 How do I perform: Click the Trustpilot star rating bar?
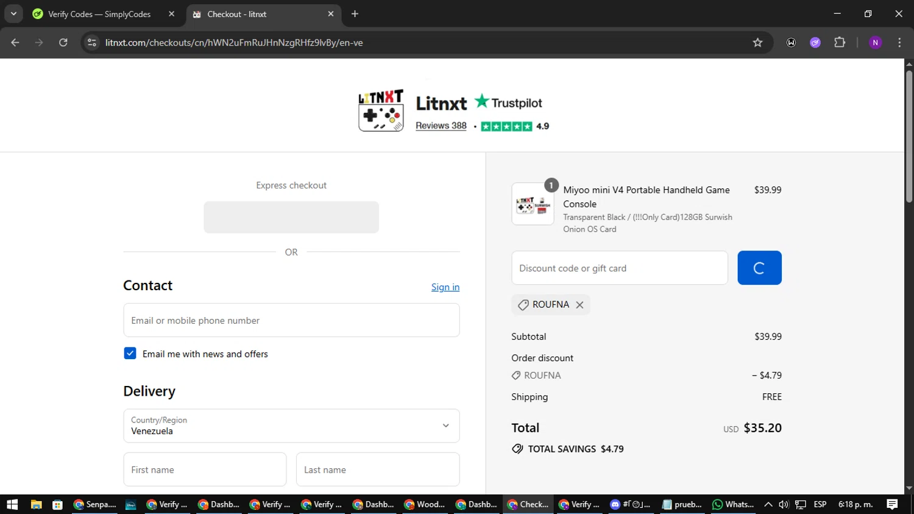506,126
